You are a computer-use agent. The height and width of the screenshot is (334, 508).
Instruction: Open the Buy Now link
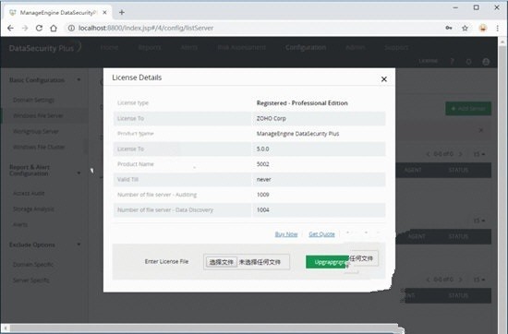[286, 234]
